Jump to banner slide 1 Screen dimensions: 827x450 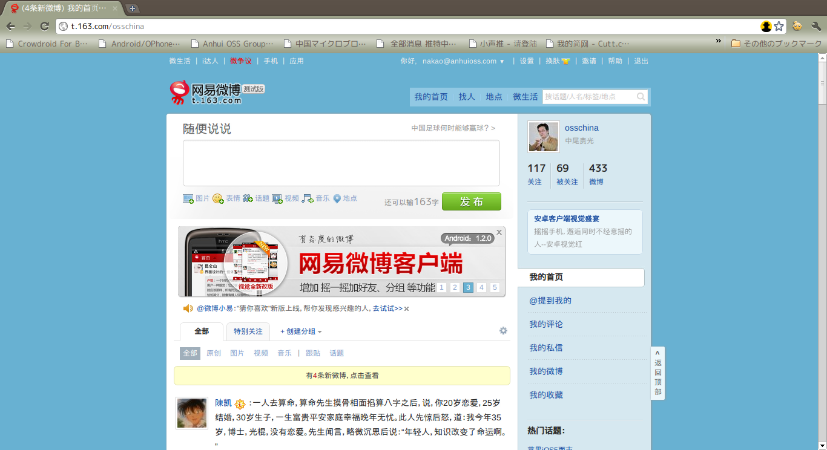(x=443, y=288)
